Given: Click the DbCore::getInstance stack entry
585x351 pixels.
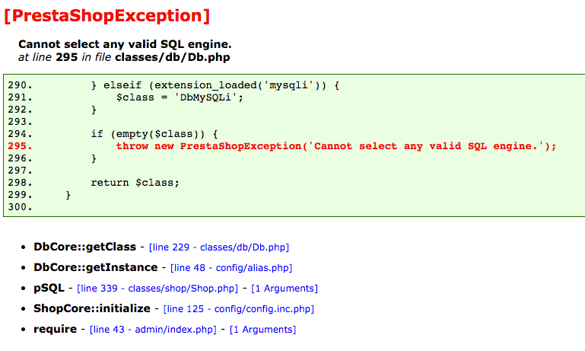Looking at the screenshot, I should pyautogui.click(x=96, y=267).
